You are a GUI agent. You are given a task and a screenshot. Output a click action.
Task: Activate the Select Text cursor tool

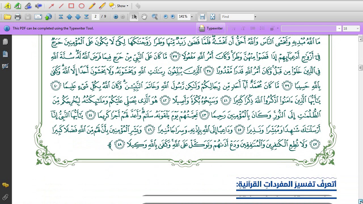coord(134,17)
